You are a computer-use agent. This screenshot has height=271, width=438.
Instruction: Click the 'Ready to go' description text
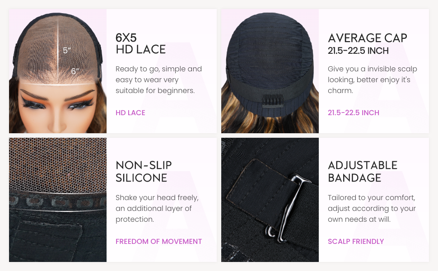[x=158, y=79]
